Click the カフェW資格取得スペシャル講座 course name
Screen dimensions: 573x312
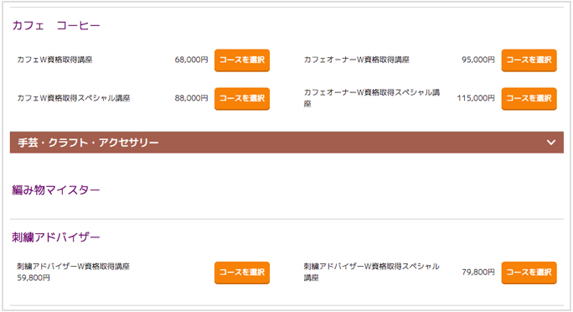pos(74,98)
